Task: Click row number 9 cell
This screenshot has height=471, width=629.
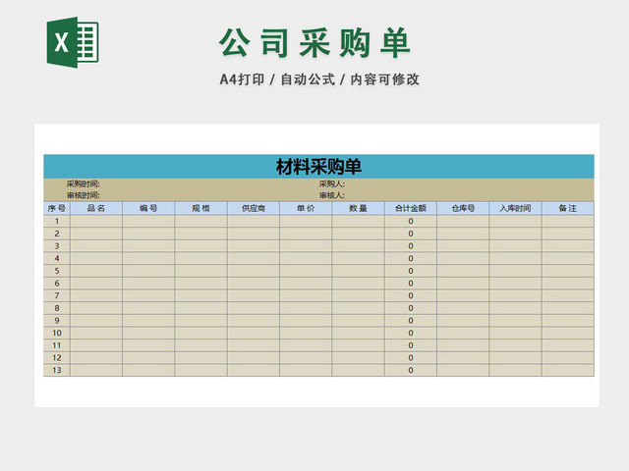Action: click(57, 321)
